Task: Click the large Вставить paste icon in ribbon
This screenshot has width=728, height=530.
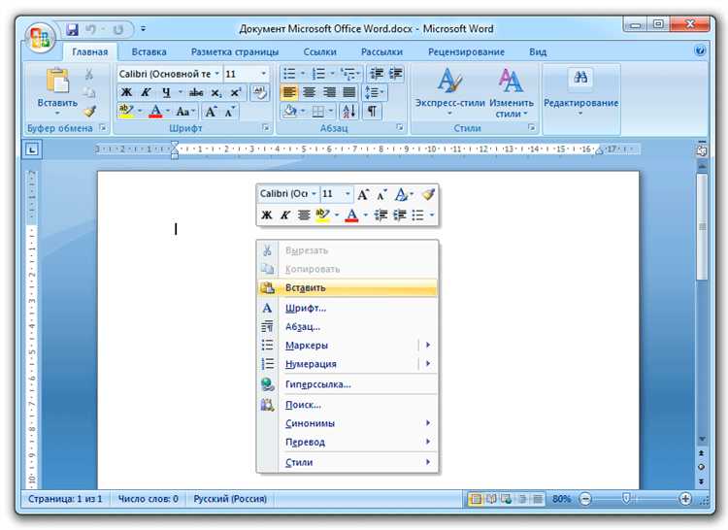Action: tap(57, 81)
